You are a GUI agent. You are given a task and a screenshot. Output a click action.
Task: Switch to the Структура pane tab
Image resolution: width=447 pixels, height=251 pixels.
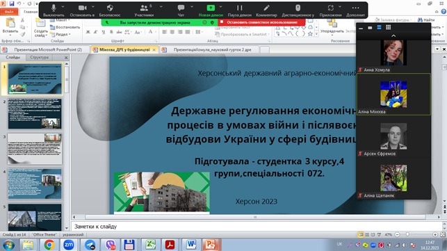tap(39, 57)
